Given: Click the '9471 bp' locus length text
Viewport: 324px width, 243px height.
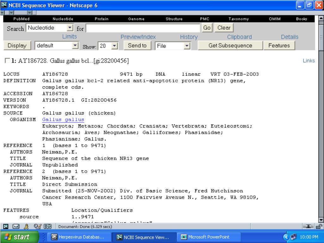Looking at the screenshot, I should coord(131,74).
